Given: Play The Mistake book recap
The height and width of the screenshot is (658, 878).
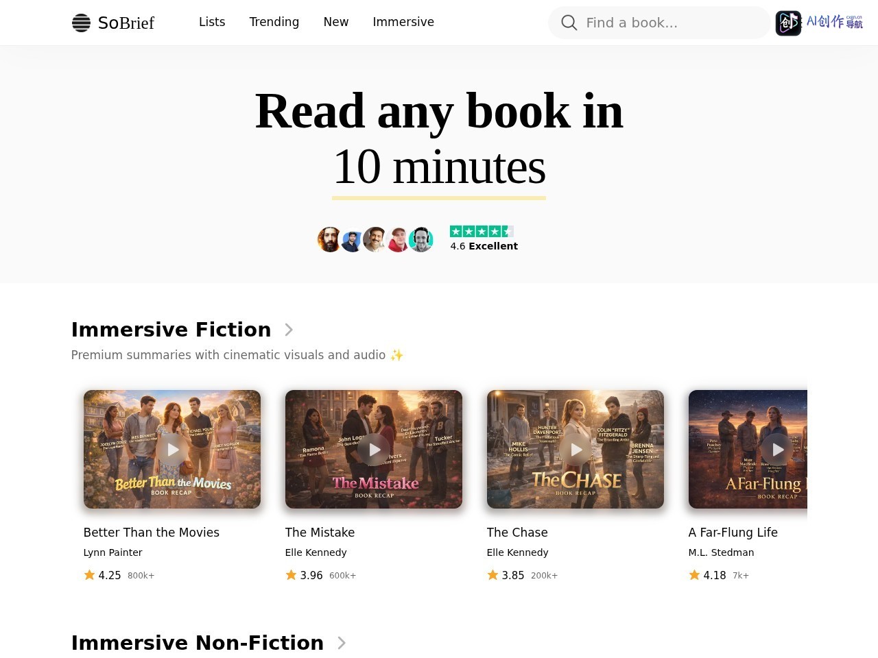Looking at the screenshot, I should tap(375, 450).
